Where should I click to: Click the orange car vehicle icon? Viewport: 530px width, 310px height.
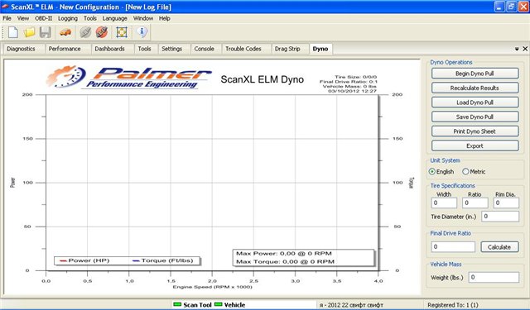(x=65, y=32)
